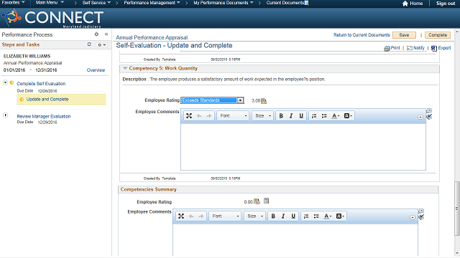The width and height of the screenshot is (460, 258).
Task: Open Favorites menu
Action: (x=13, y=3)
